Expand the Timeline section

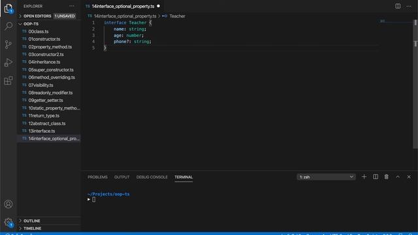[x=49, y=228]
